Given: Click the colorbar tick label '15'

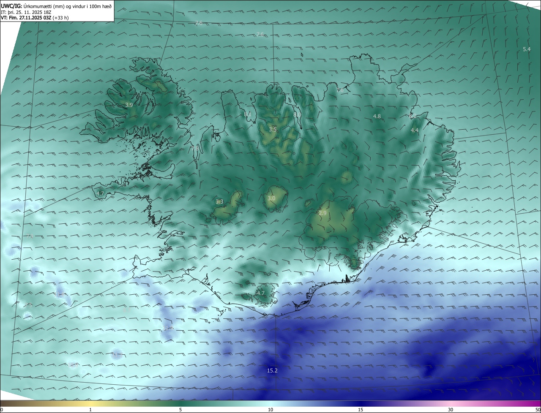Looking at the screenshot, I should [361, 410].
